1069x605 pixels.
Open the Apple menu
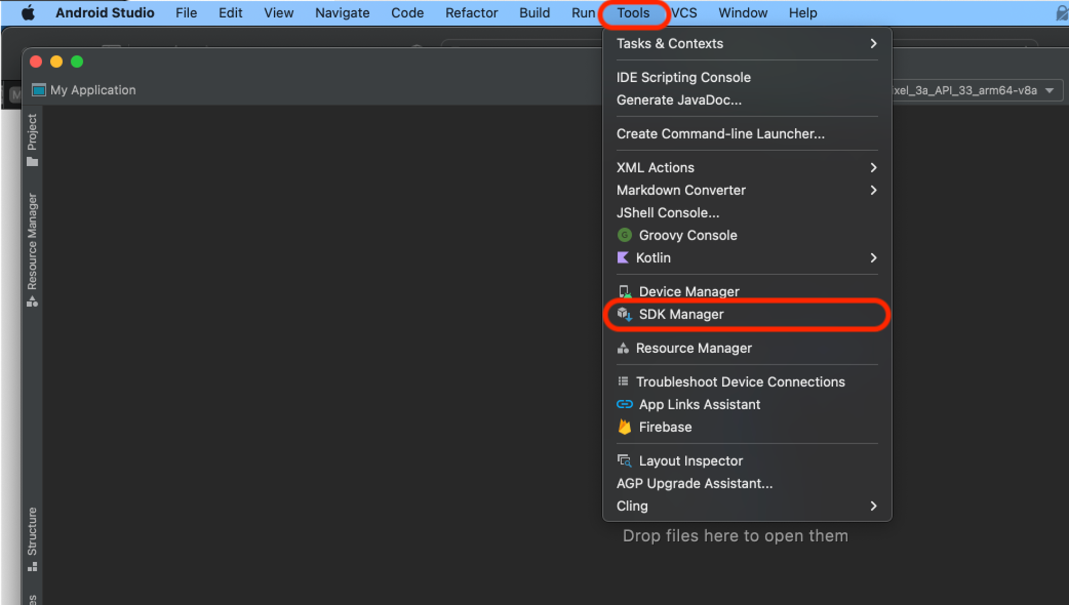28,13
